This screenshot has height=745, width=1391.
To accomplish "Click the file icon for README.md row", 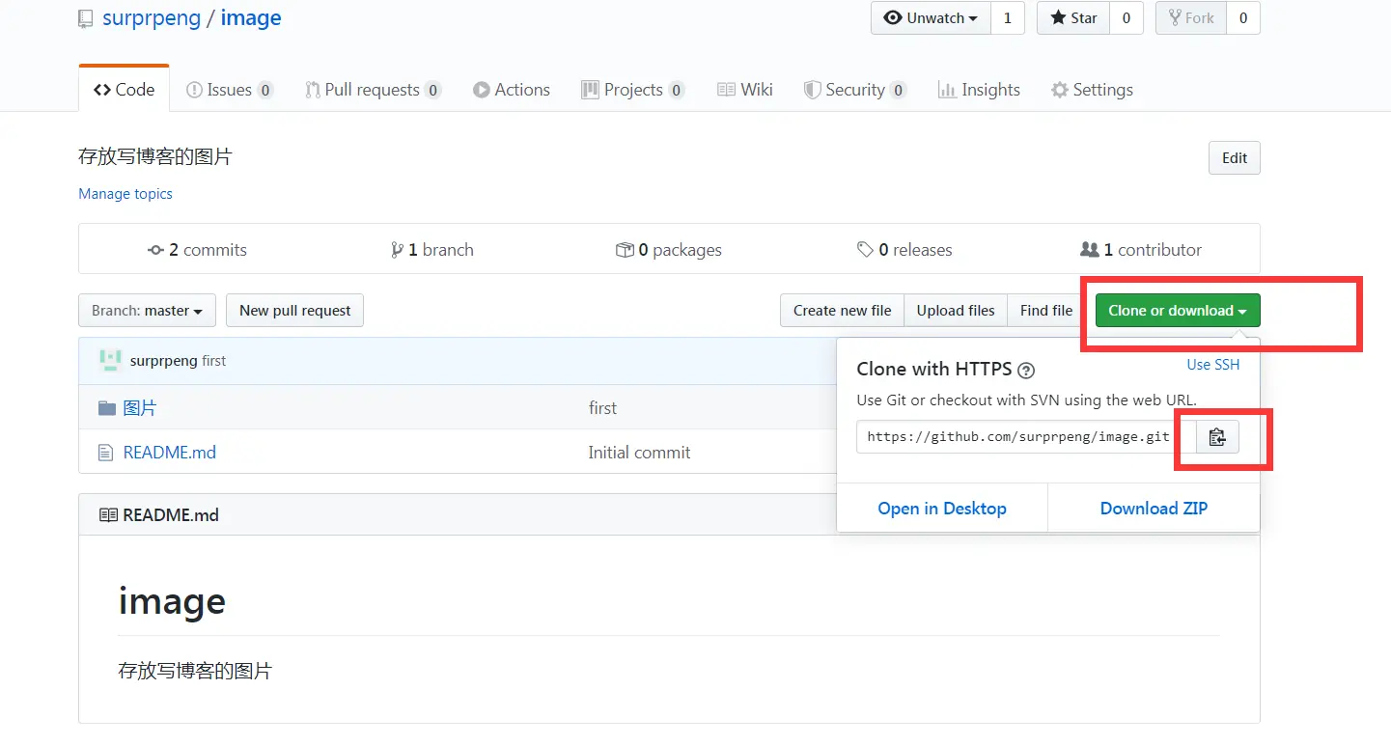I will pos(106,453).
